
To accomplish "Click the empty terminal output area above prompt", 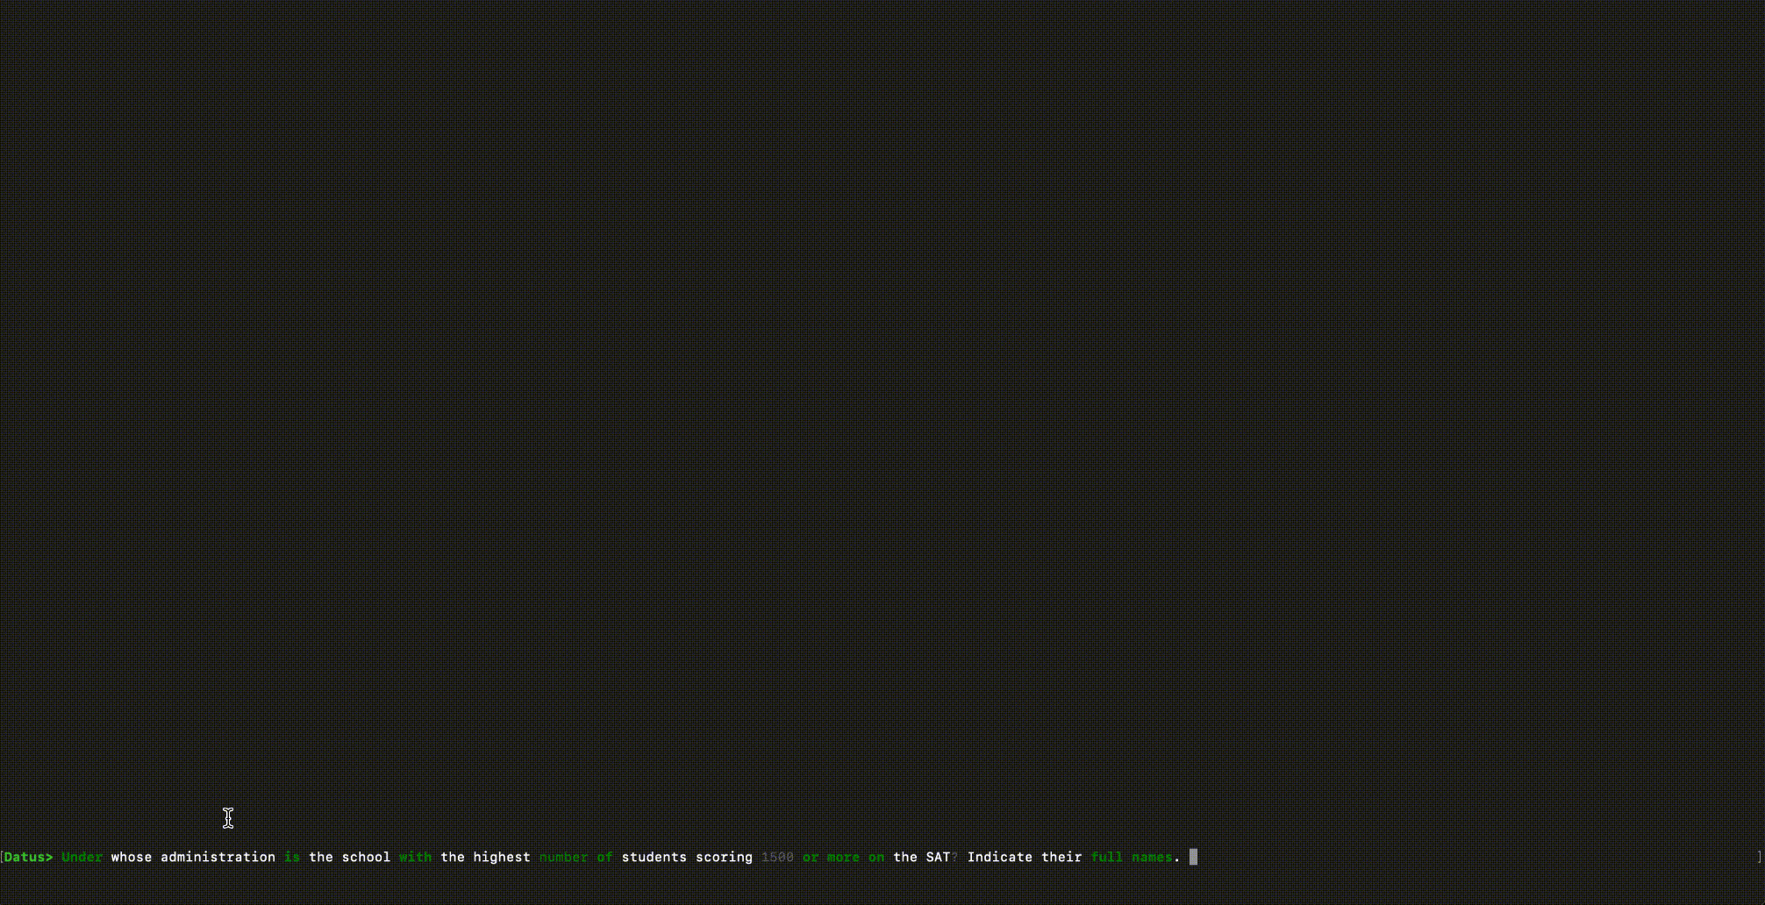I will tap(877, 395).
